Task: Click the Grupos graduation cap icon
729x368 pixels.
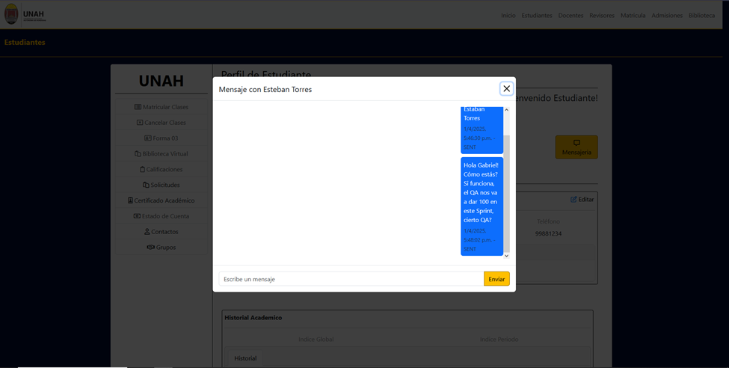Action: click(x=150, y=248)
